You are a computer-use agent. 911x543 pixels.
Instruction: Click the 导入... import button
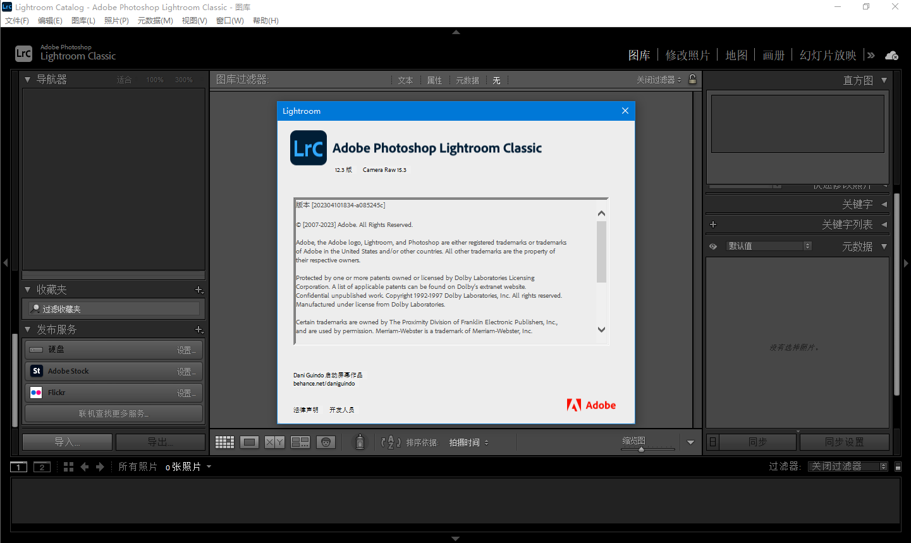[67, 442]
